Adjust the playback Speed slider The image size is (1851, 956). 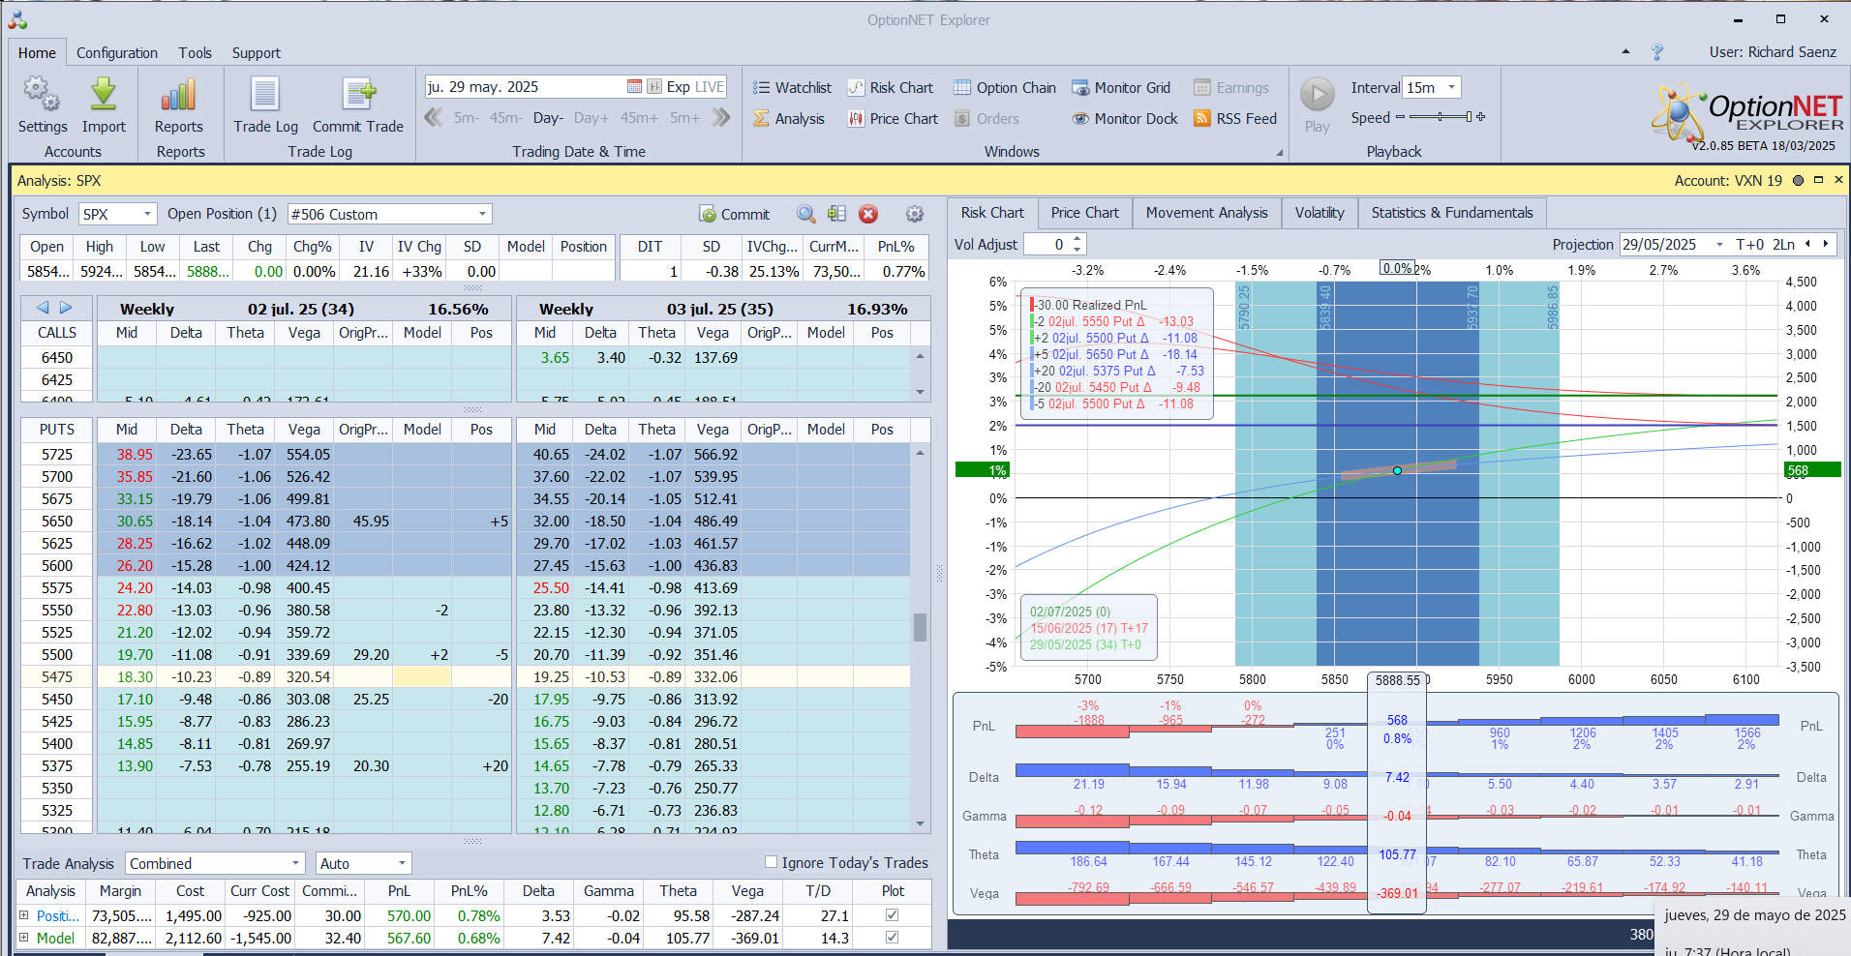[x=1441, y=117]
